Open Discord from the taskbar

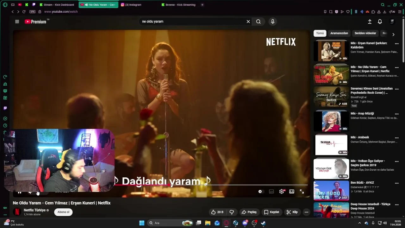coord(245,223)
